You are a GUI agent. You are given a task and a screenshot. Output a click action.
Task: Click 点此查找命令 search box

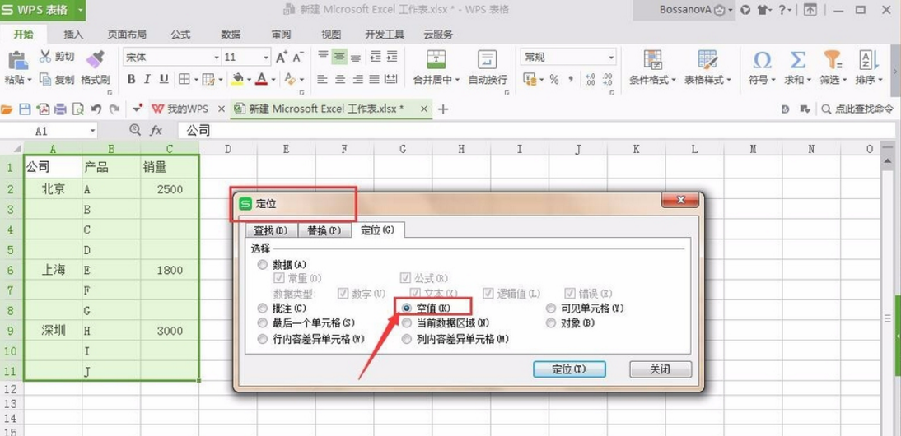click(x=858, y=109)
